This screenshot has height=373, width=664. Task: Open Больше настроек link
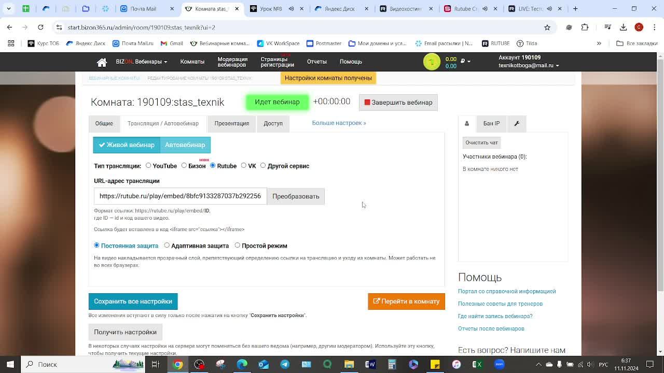pyautogui.click(x=339, y=123)
